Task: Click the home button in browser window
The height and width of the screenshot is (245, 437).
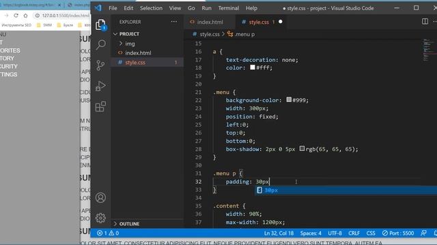Action: pyautogui.click(x=25, y=16)
